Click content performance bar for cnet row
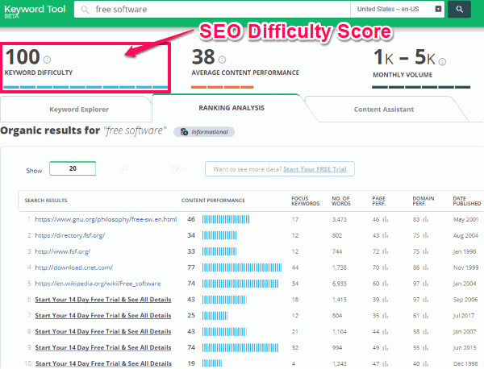 (x=242, y=267)
